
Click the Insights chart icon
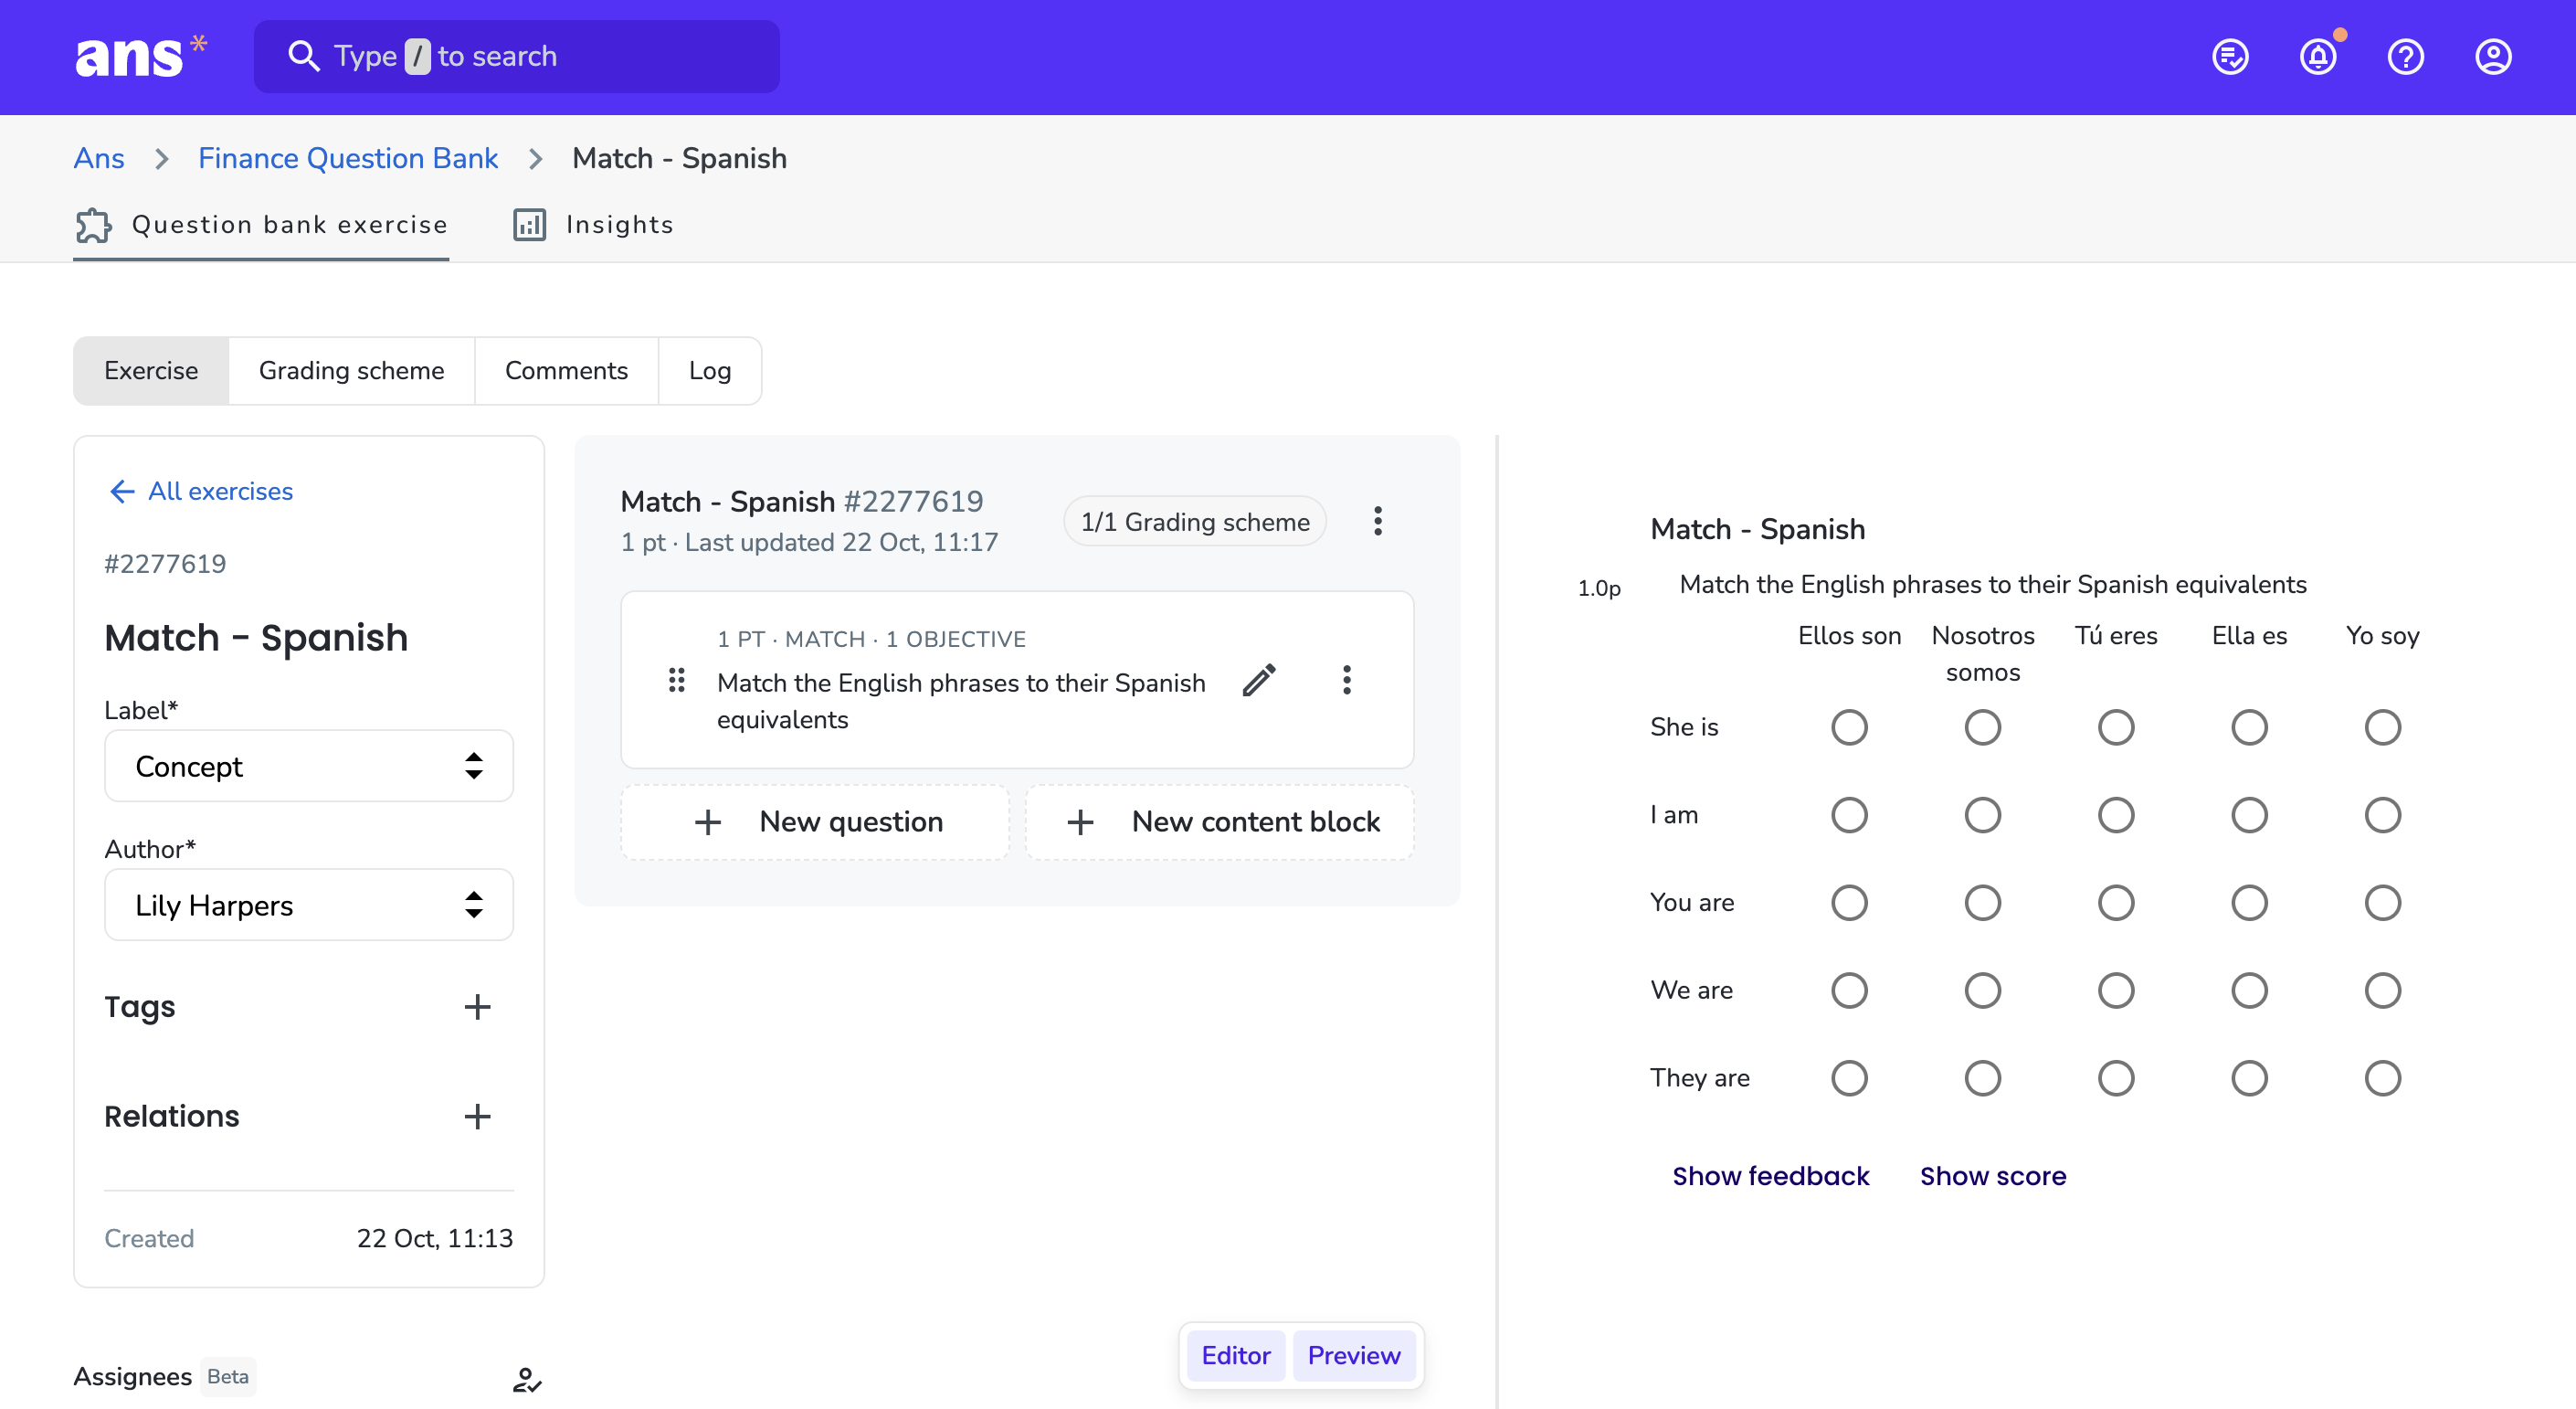click(x=529, y=225)
